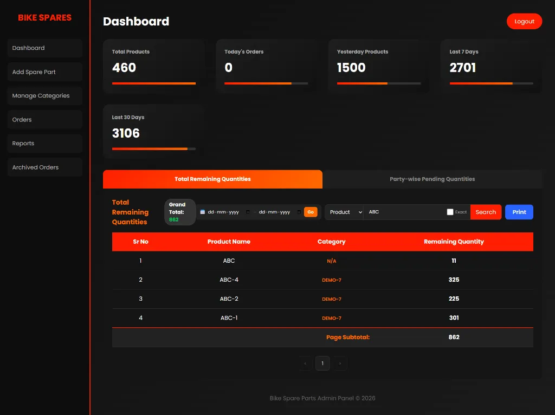
Task: Click the Yesterday Products value 1500
Action: tap(351, 68)
